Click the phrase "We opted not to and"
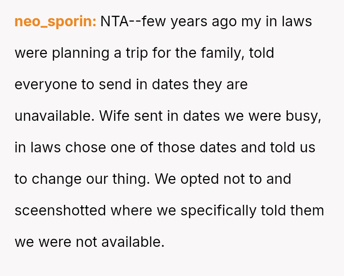The width and height of the screenshot is (344, 276). (223, 179)
